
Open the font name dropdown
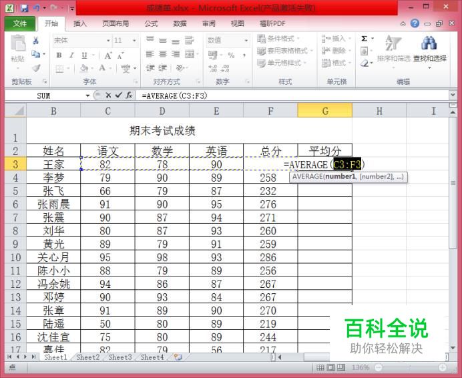108,40
